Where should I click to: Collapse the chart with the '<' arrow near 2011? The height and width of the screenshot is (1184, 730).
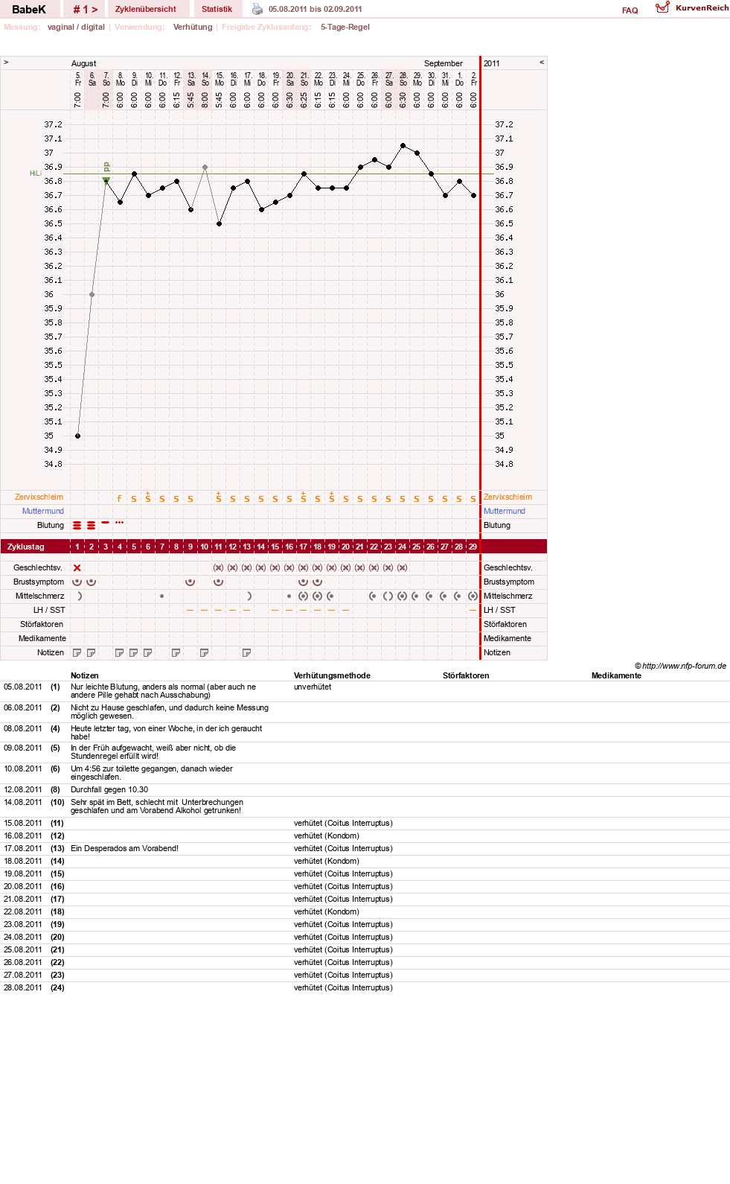542,63
